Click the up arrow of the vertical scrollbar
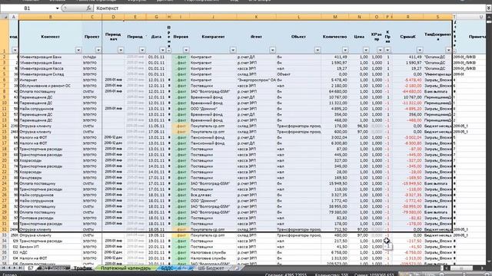The width and height of the screenshot is (492, 276). pyautogui.click(x=489, y=16)
